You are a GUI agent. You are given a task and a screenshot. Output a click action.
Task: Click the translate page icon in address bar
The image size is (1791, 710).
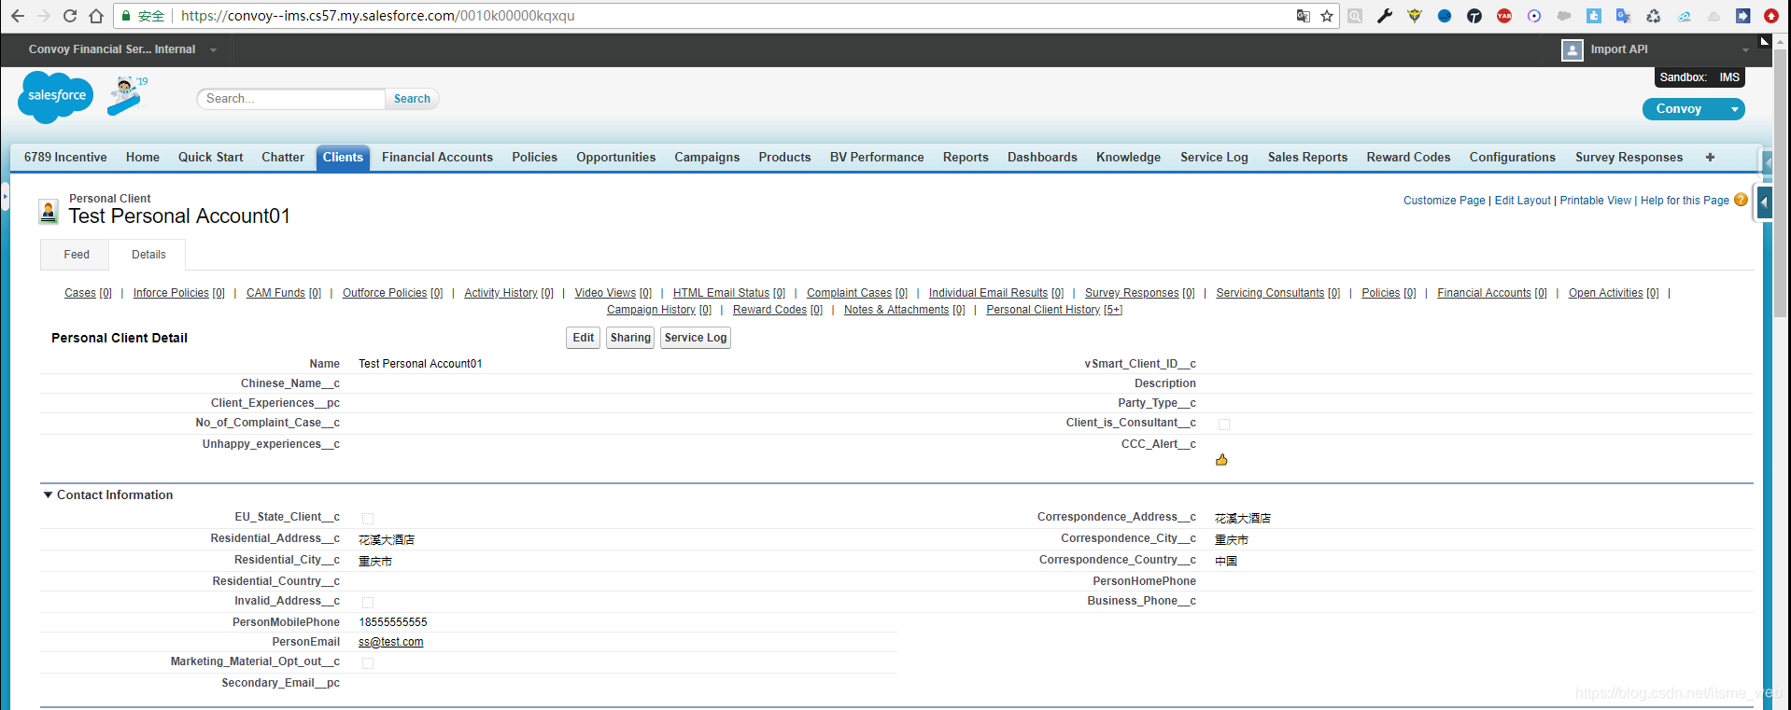1304,16
